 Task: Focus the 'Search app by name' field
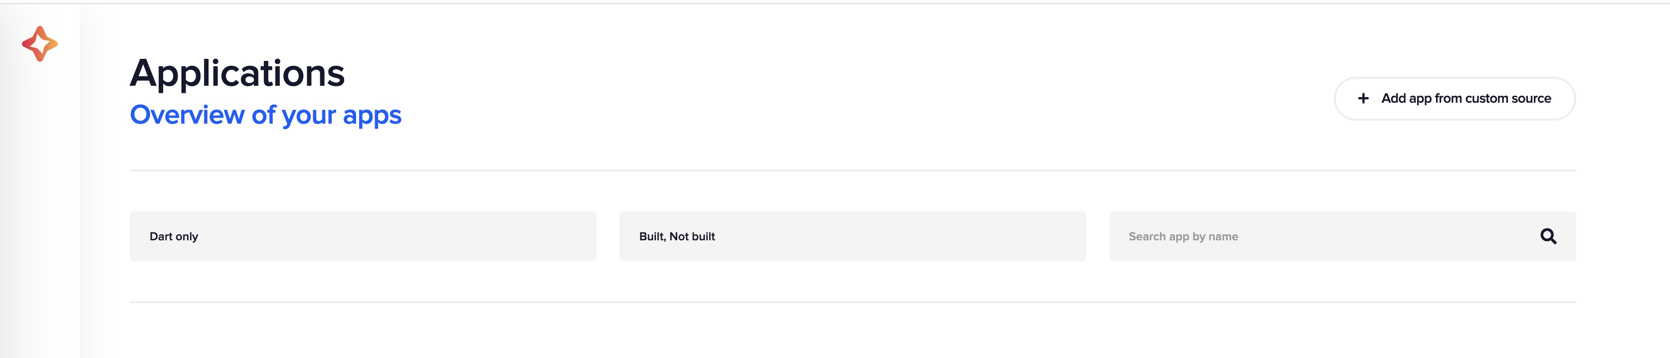[x=1322, y=236]
